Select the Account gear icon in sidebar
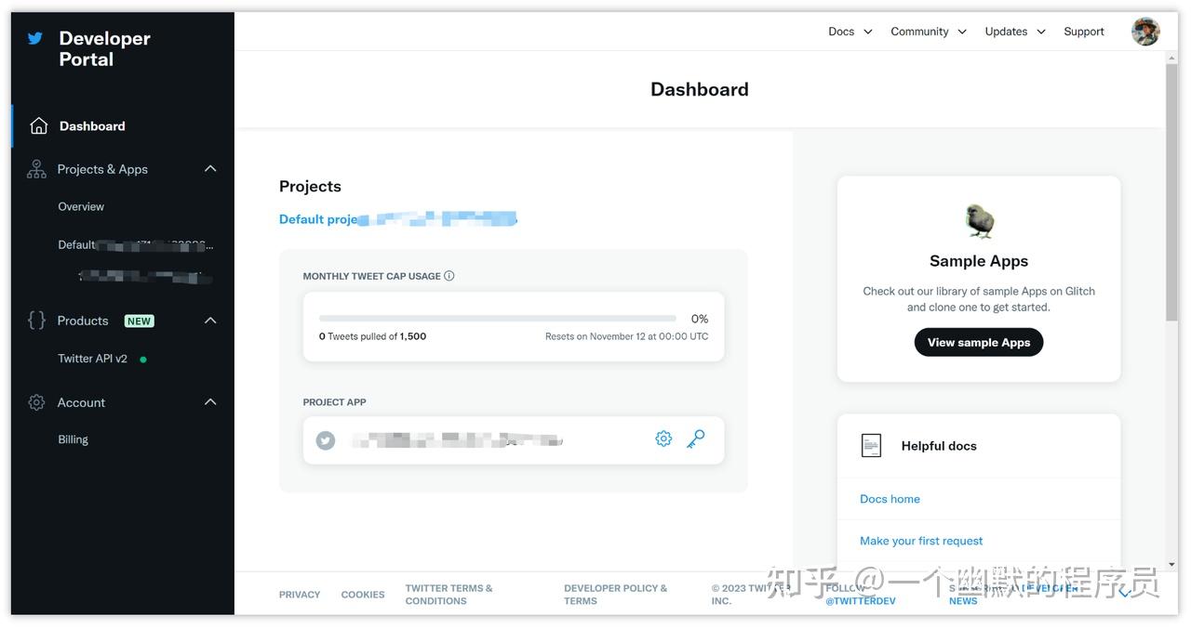1191x629 pixels. click(35, 402)
